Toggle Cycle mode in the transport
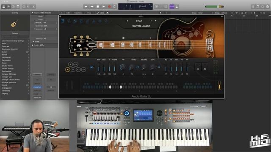271x152 pixels. tap(115, 7)
